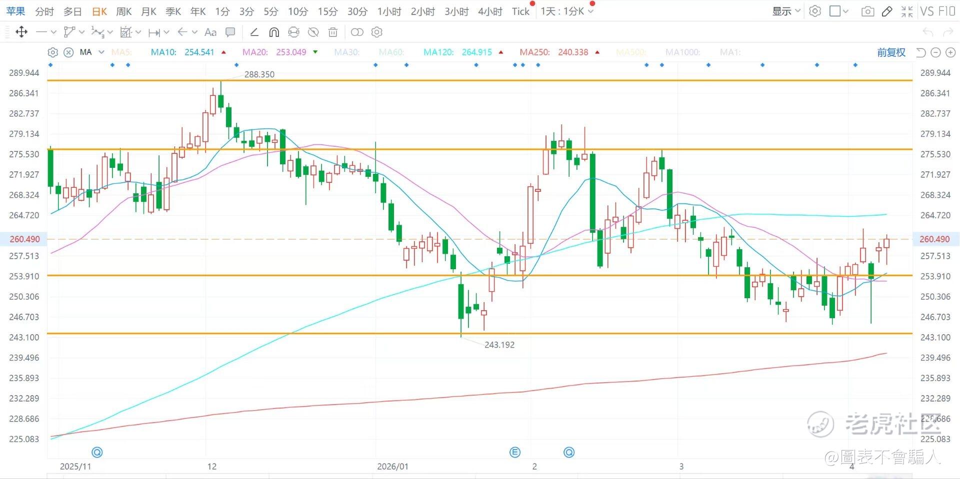Select the numbered wave pattern tool
Viewport: 960px width, 479px height.
coord(97,32)
